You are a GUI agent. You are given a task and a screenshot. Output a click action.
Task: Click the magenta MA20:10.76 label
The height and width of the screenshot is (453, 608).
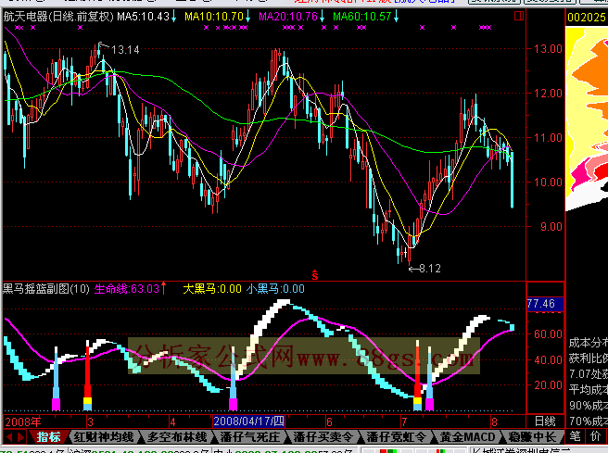(x=288, y=17)
